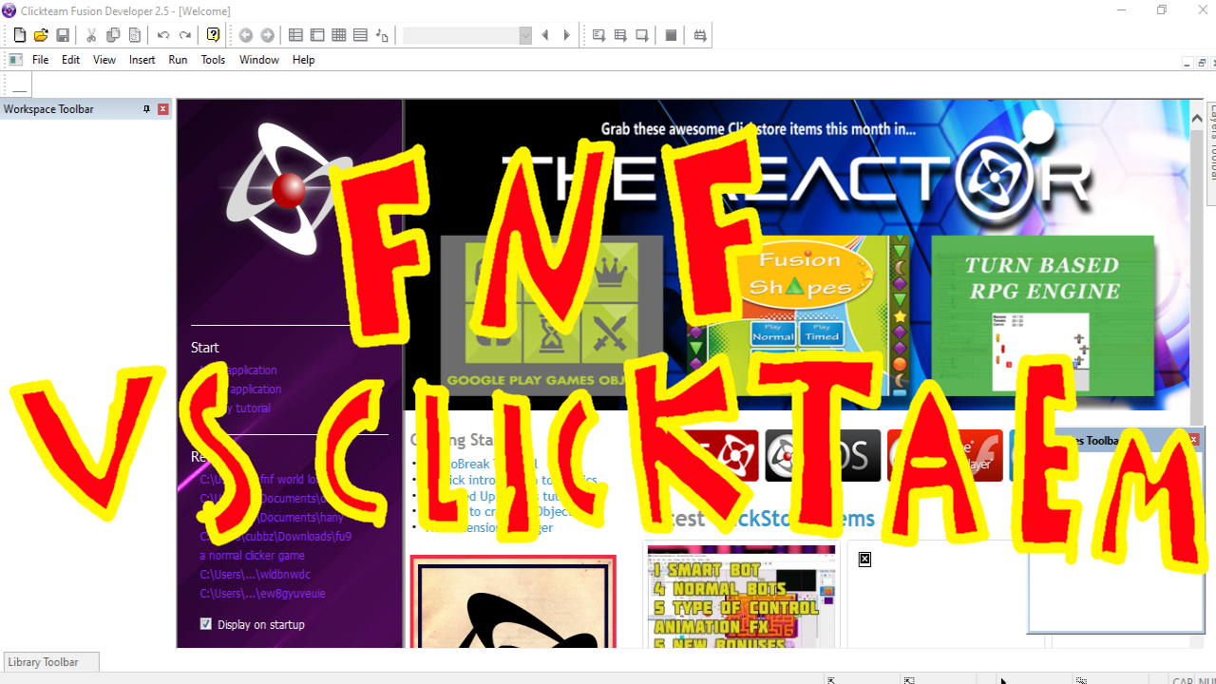The width and height of the screenshot is (1216, 684).
Task: Switch to the Library Toolbar tab
Action: [x=51, y=662]
